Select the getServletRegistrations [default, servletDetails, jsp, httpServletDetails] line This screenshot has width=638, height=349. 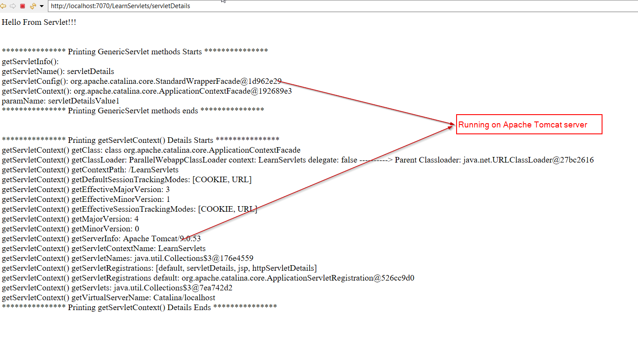click(x=159, y=268)
